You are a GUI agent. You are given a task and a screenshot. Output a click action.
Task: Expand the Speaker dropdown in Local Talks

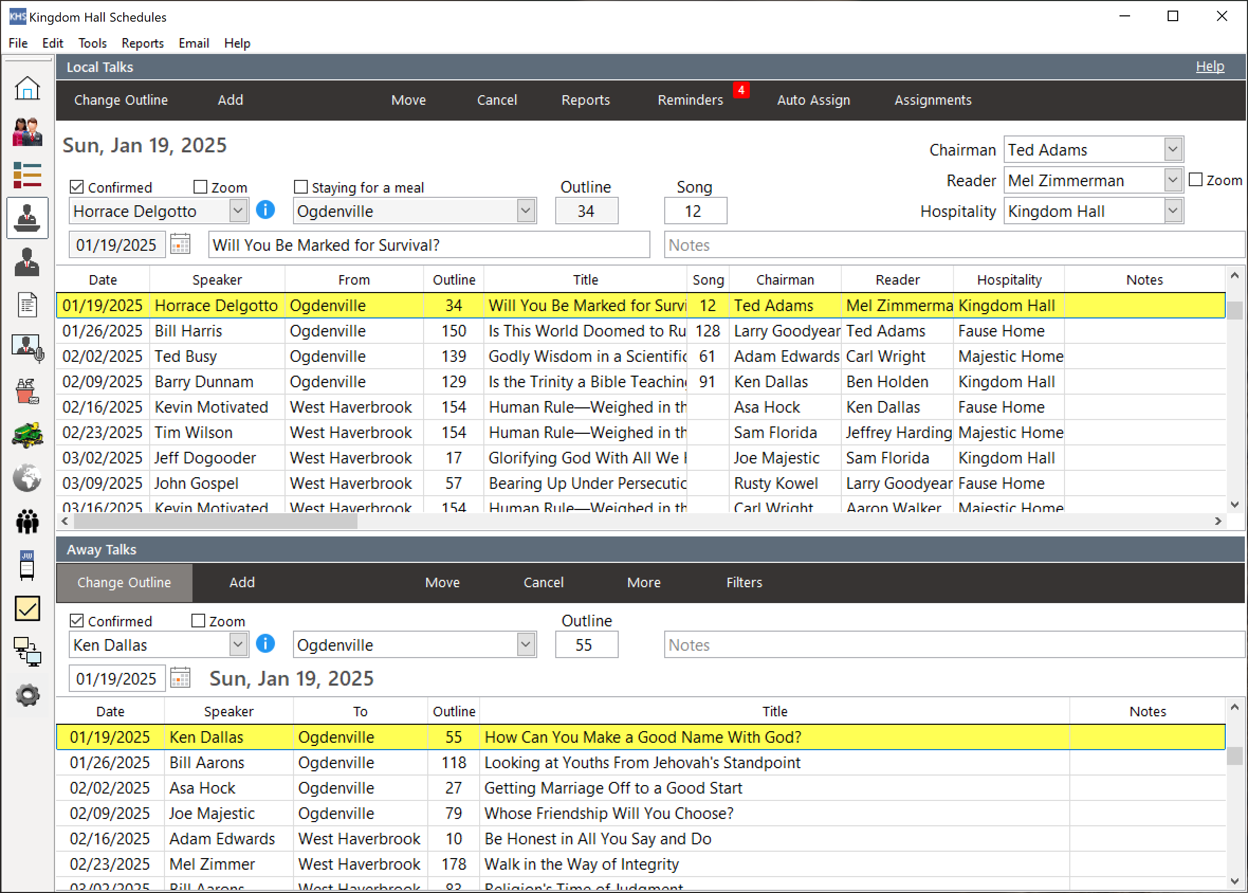pyautogui.click(x=238, y=211)
